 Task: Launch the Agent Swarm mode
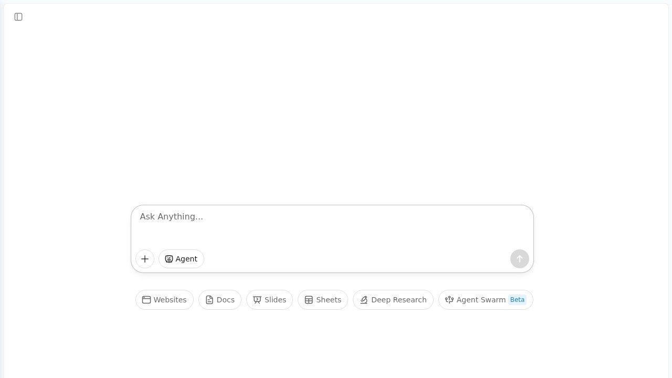(480, 300)
